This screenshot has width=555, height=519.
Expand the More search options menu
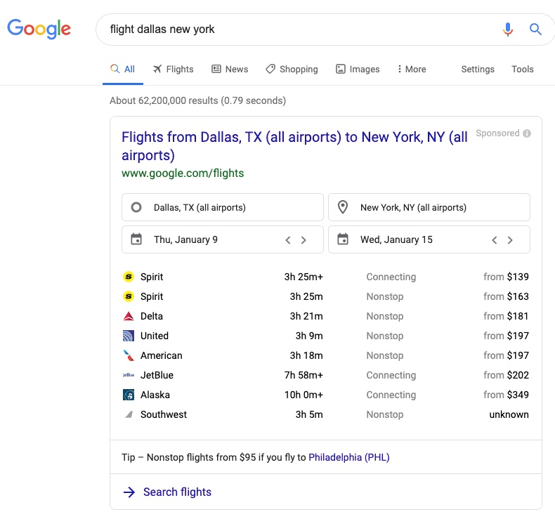411,69
